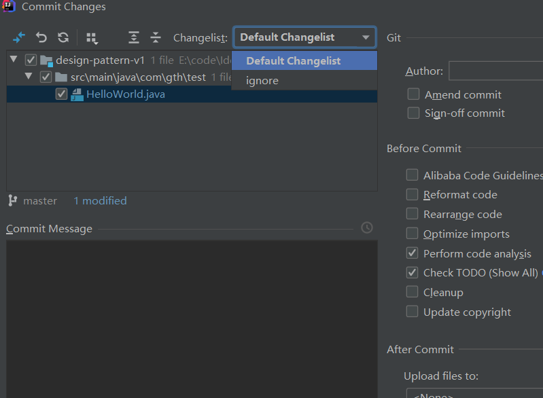Disable Perform code analysis
The height and width of the screenshot is (398, 543).
coord(412,253)
